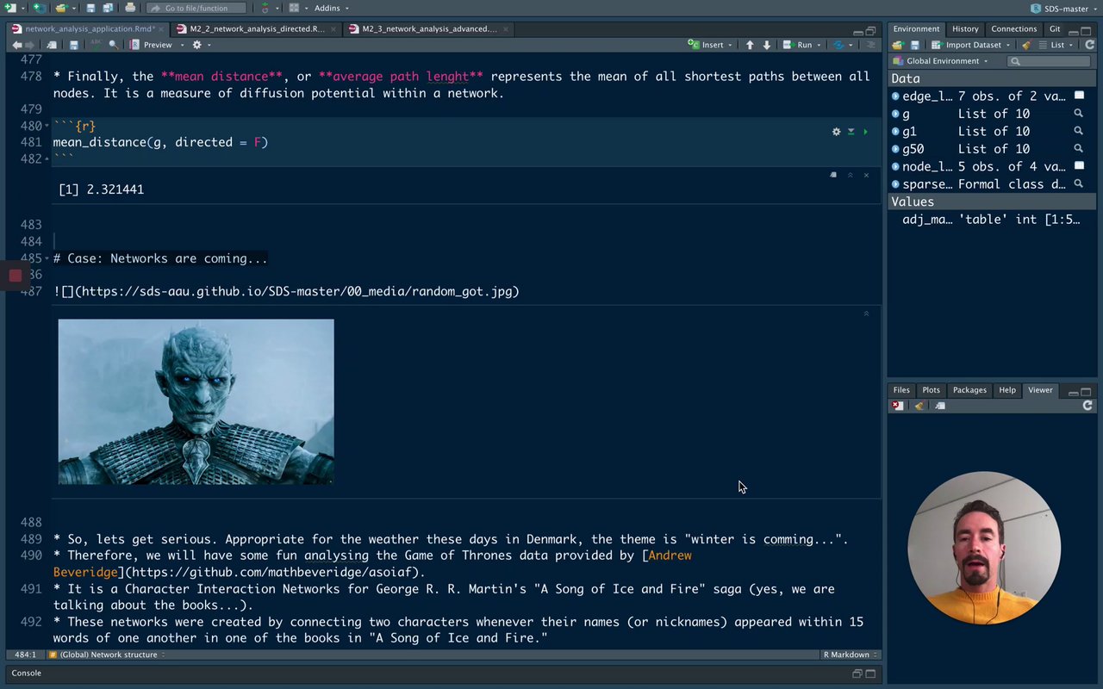Expand the g50 list object details
Viewport: 1103px width, 689px height.
pyautogui.click(x=895, y=149)
